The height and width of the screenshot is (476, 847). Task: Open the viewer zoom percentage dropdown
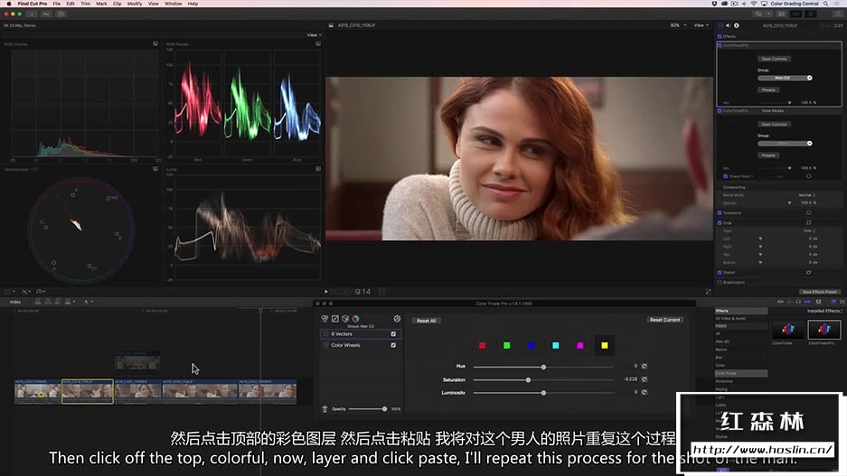click(678, 25)
